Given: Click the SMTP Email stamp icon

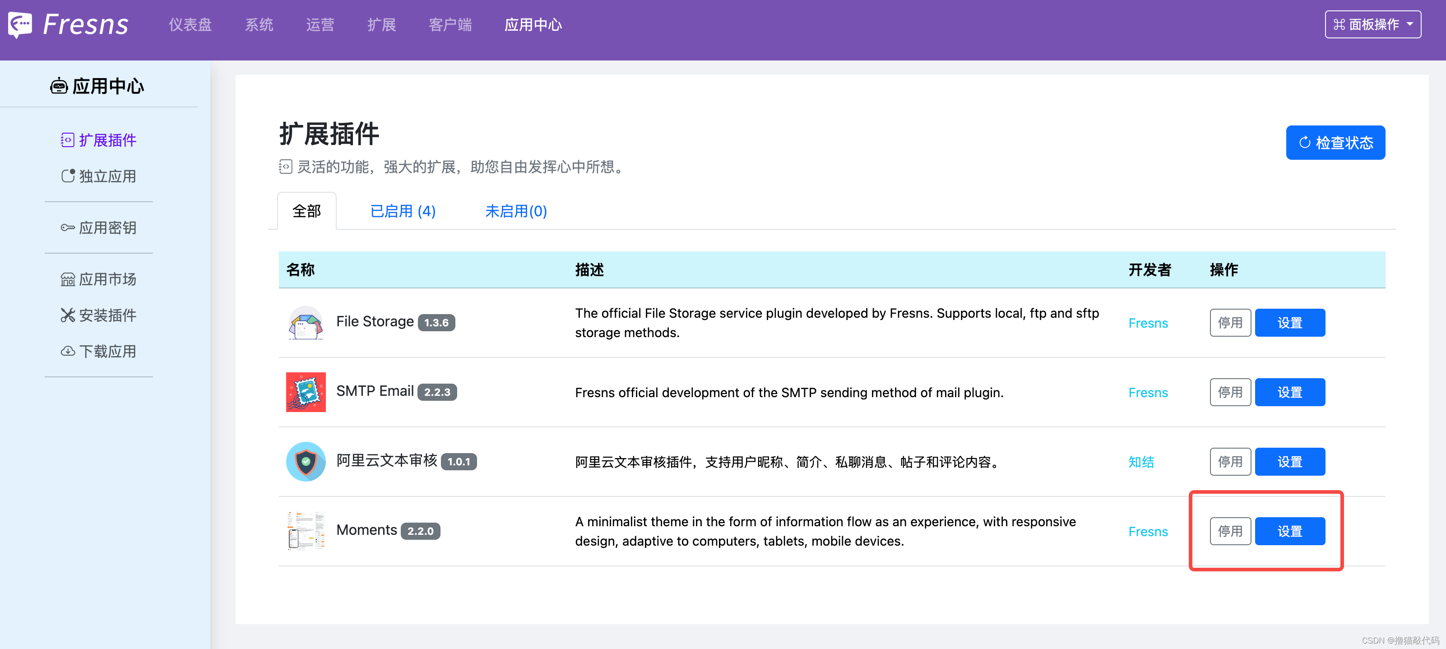Looking at the screenshot, I should [306, 392].
